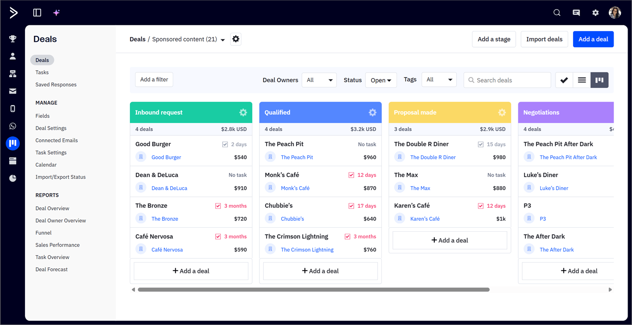This screenshot has width=632, height=325.
Task: Open the AI sparkle assistant icon
Action: [56, 13]
